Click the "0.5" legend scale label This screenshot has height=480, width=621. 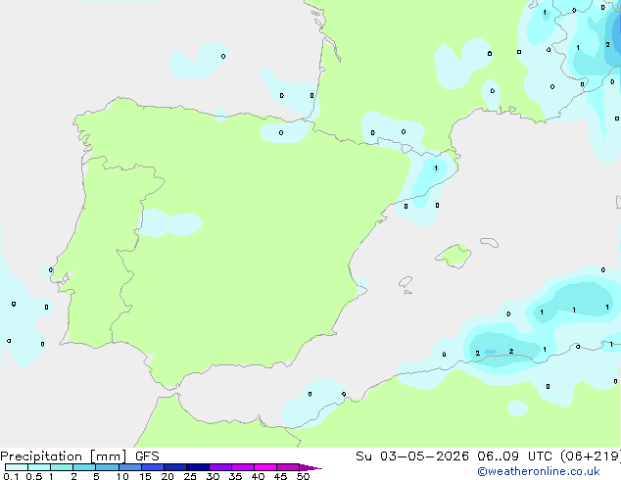click(x=33, y=476)
